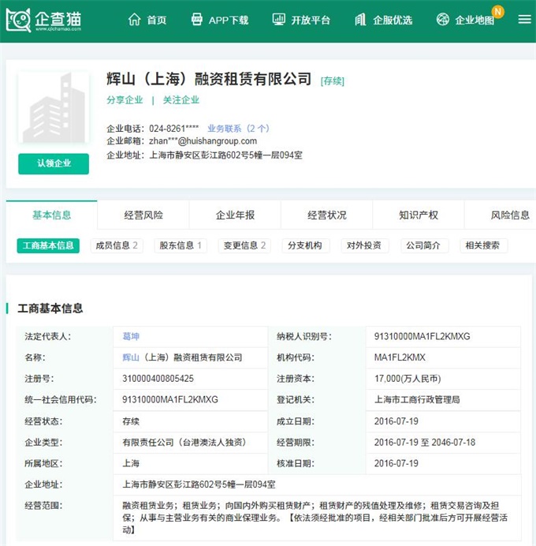536x546 pixels.
Task: Open the hamburger menu icon
Action: [524, 20]
